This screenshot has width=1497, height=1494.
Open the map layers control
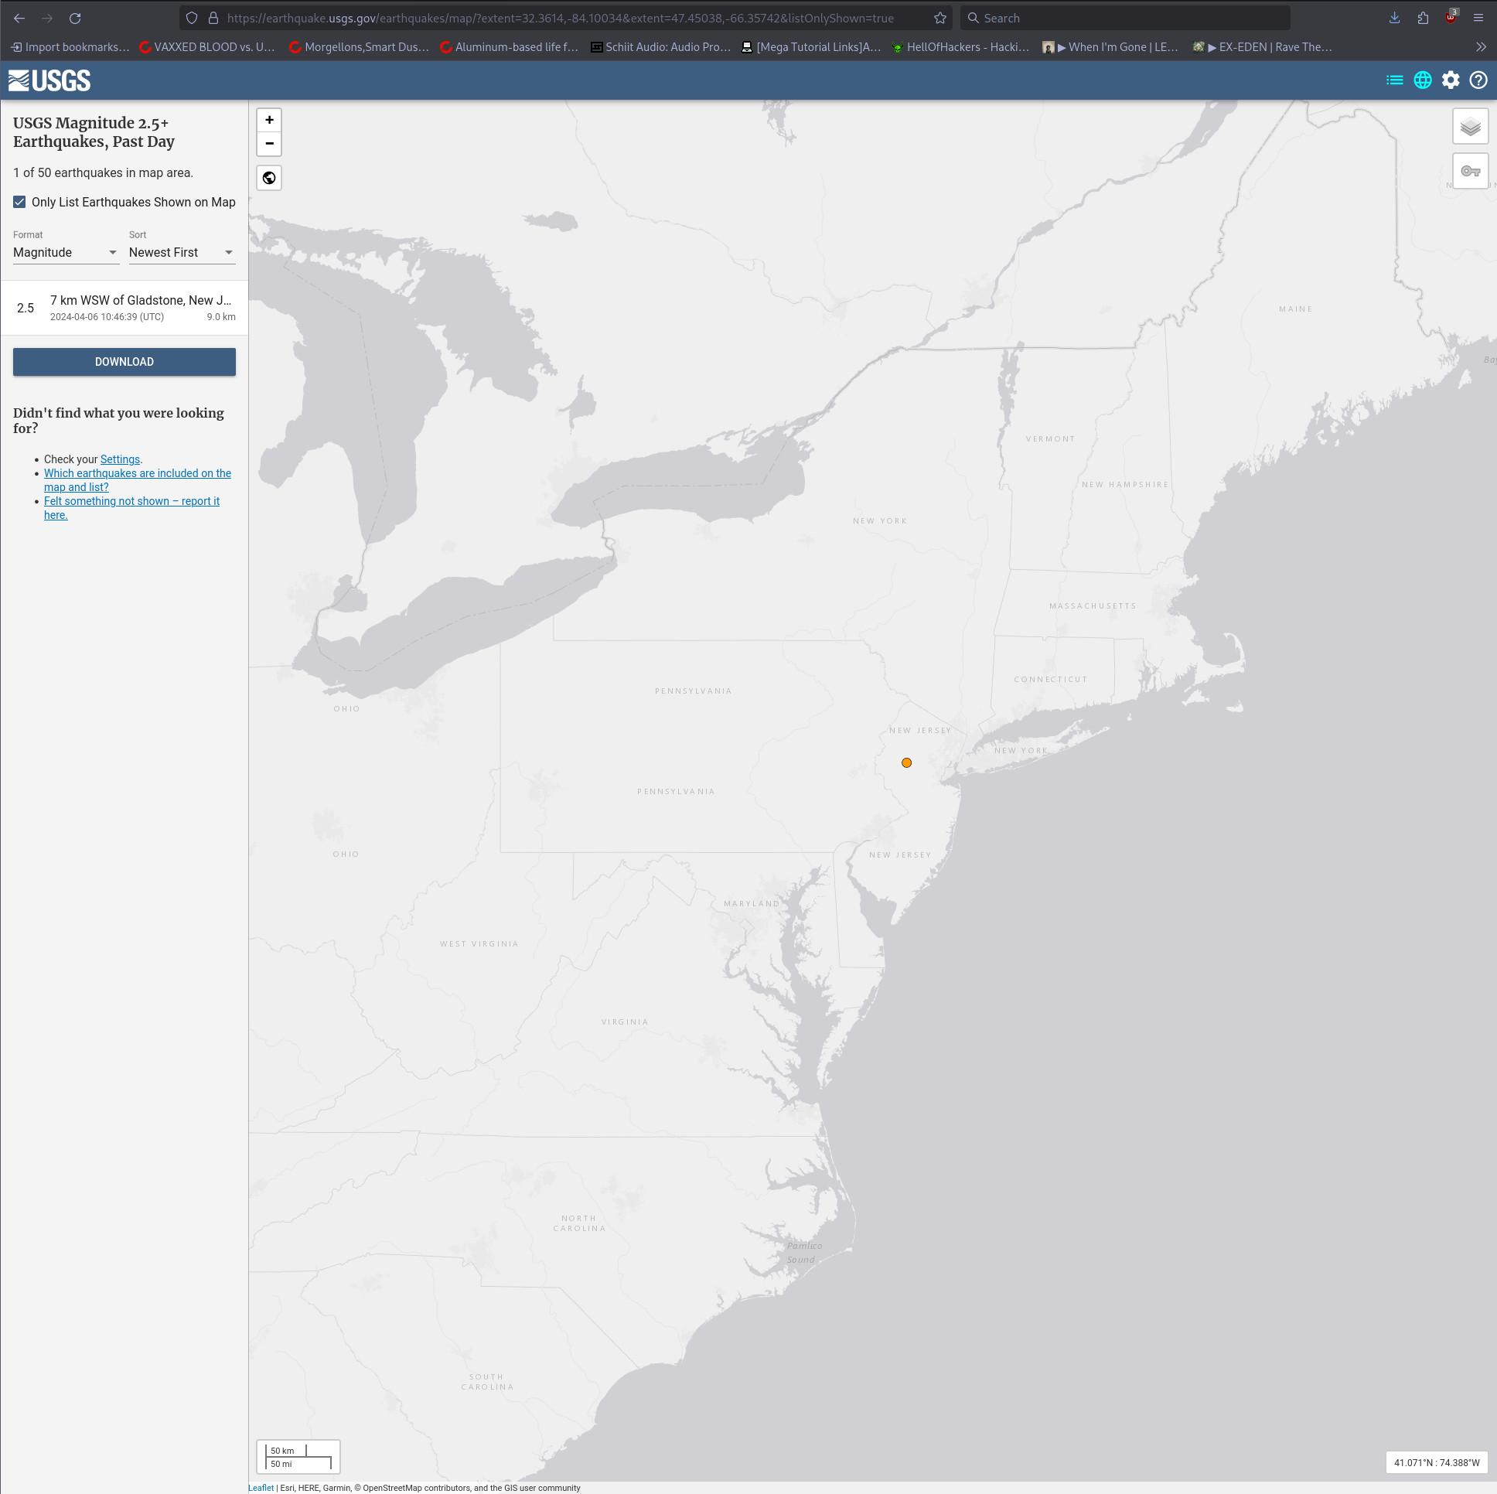1470,127
